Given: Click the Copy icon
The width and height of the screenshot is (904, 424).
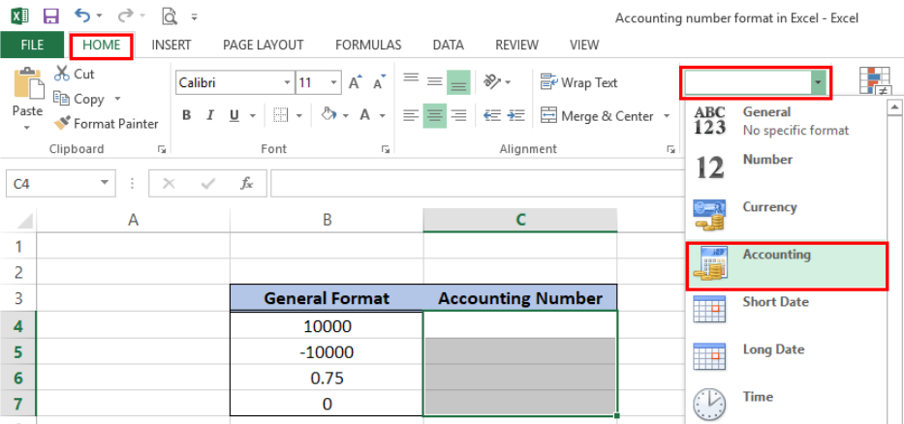Looking at the screenshot, I should coord(61,99).
